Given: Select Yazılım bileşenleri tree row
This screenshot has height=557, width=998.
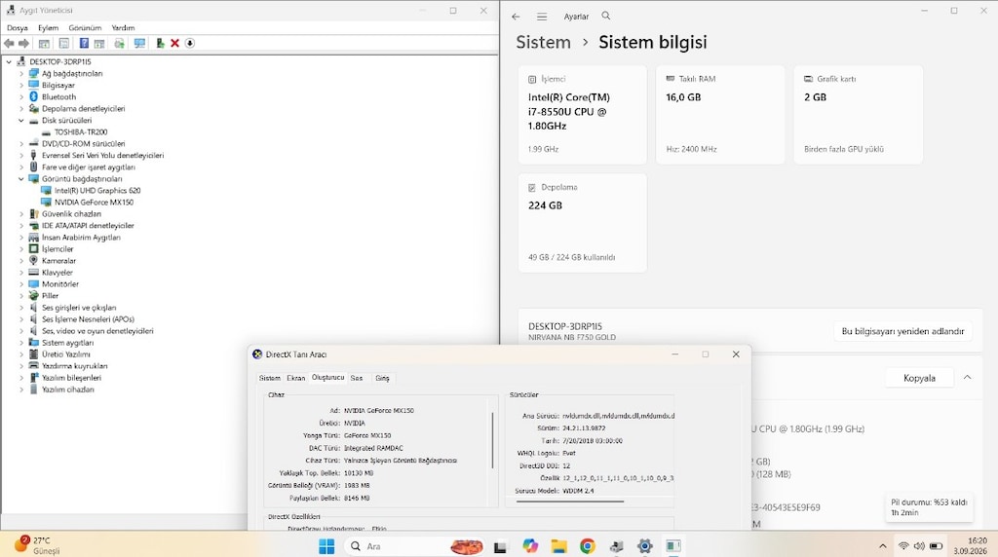Looking at the screenshot, I should click(71, 378).
